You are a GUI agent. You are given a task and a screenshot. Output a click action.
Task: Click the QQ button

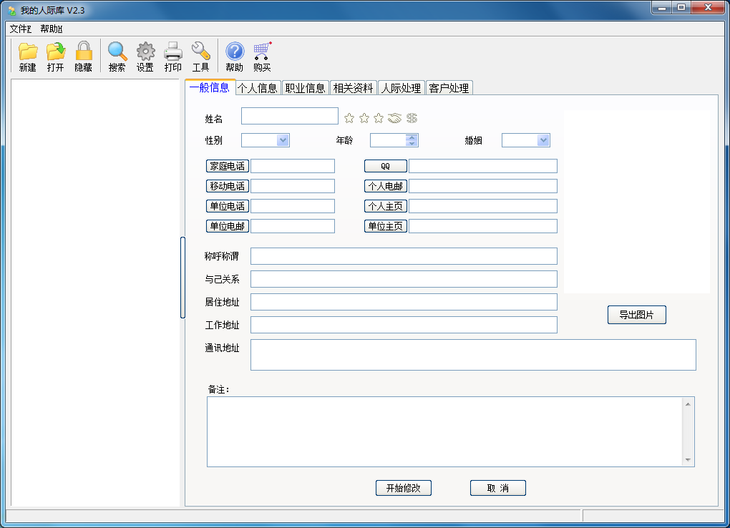click(x=386, y=166)
